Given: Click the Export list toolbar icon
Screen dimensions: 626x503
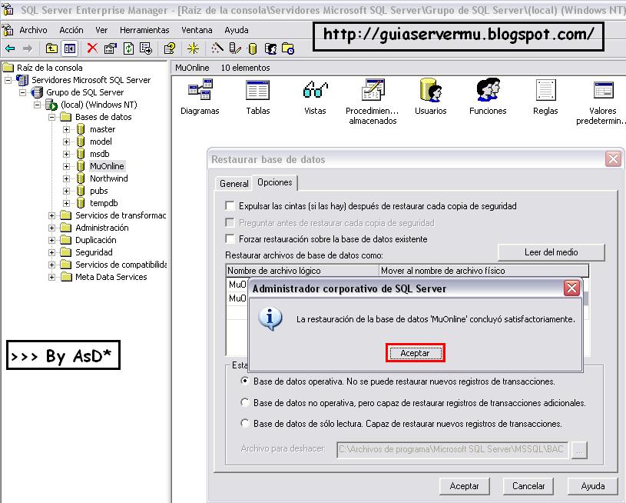Looking at the screenshot, I should 146,48.
